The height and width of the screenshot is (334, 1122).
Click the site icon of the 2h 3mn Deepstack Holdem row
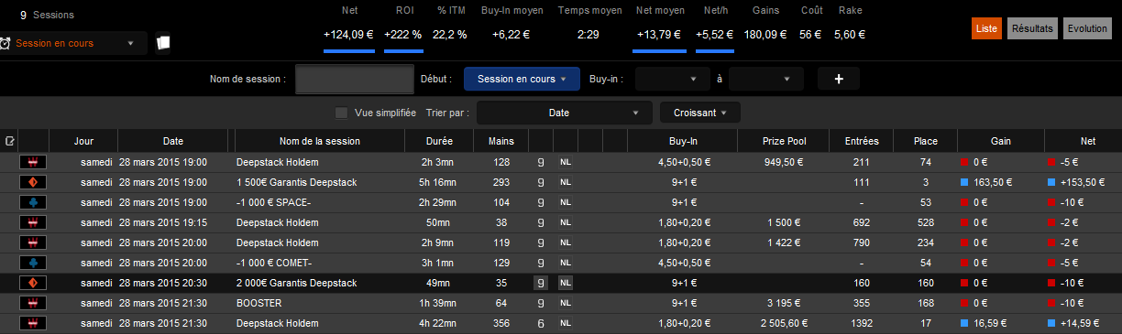(33, 162)
